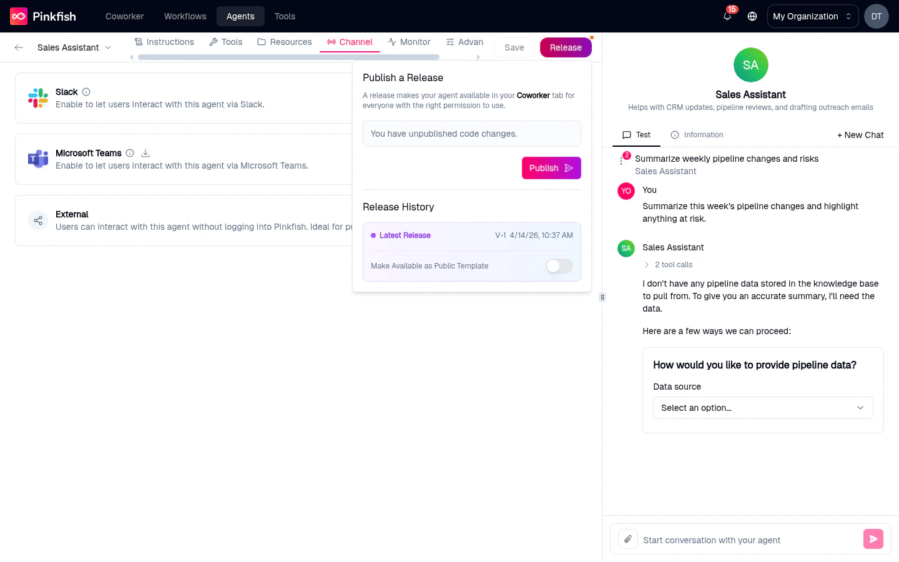Screen dimensions: 899x562
Task: Open the notifications bell
Action: click(727, 16)
